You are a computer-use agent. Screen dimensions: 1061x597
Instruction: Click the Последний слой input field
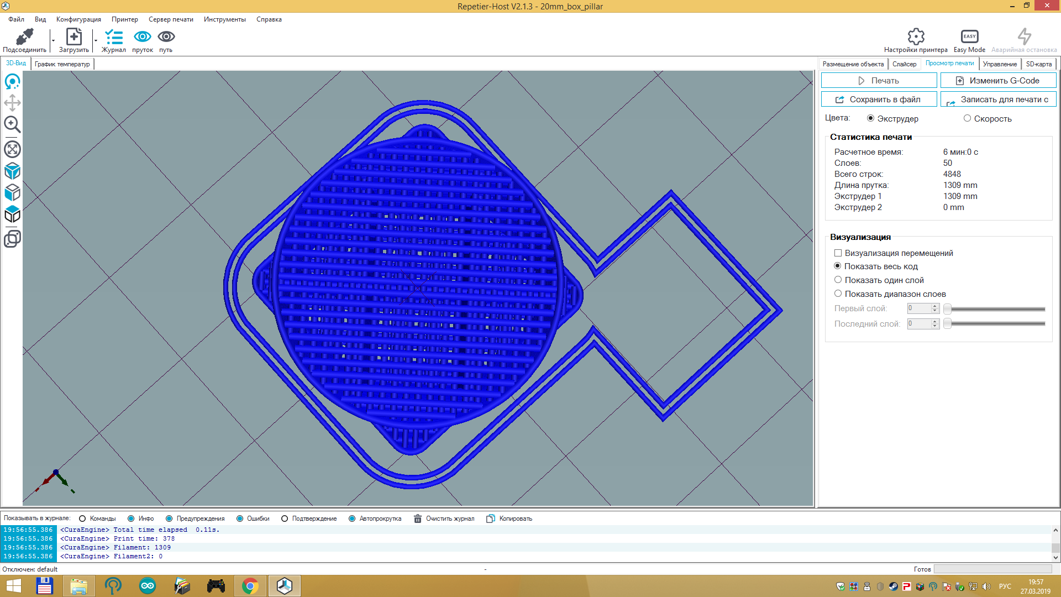click(x=918, y=323)
